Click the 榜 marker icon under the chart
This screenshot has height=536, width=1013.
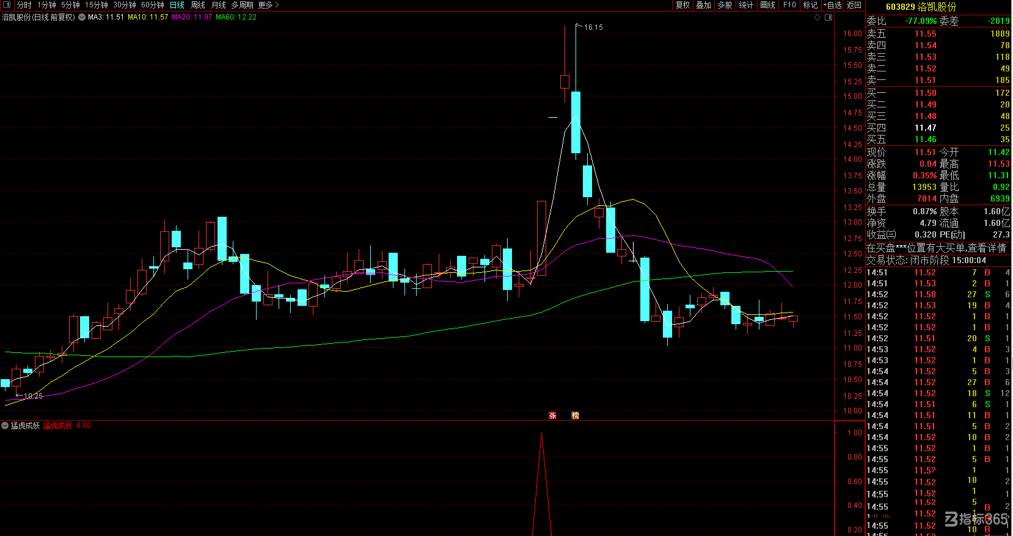click(x=575, y=415)
